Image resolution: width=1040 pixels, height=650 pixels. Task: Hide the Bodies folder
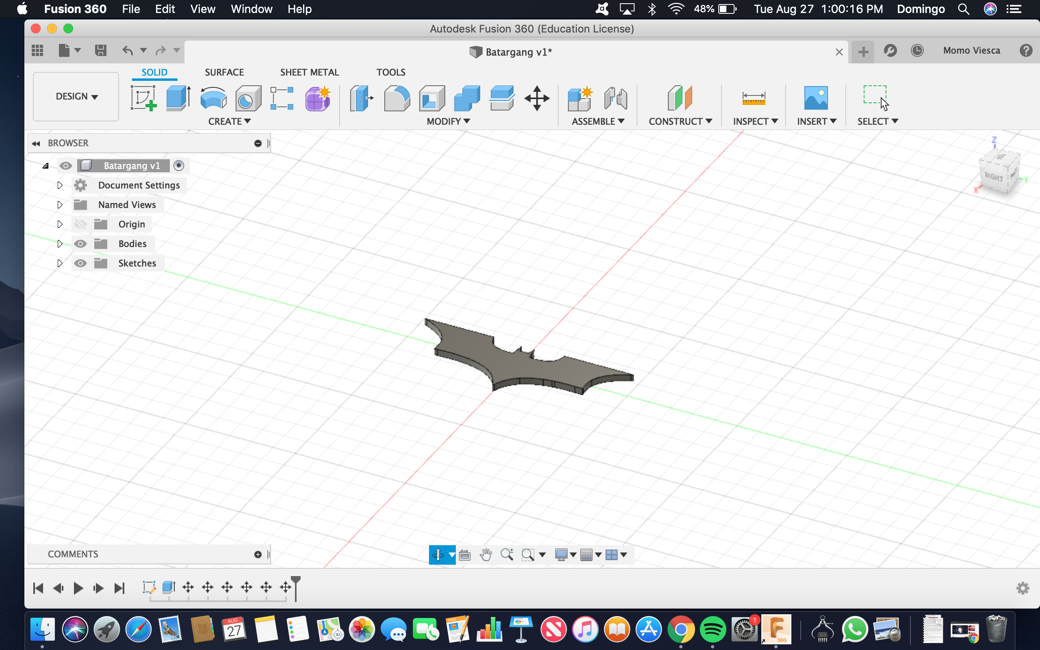pyautogui.click(x=80, y=244)
